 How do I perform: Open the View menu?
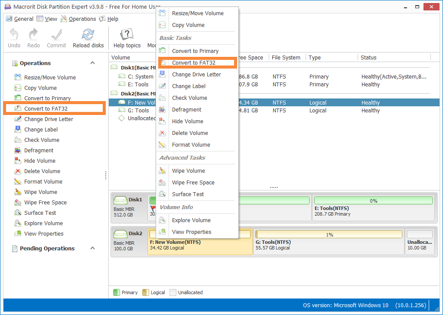click(x=47, y=19)
